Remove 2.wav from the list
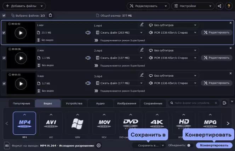235x151 pixels. [x=230, y=48]
